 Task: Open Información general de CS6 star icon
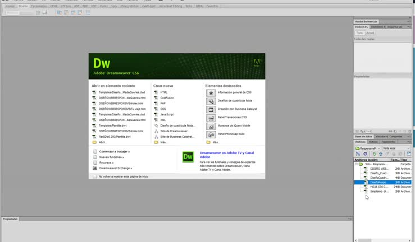(211, 93)
